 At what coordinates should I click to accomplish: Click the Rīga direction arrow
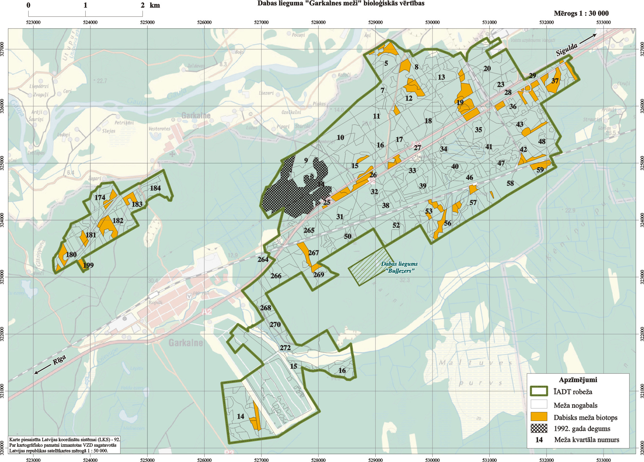(x=42, y=370)
